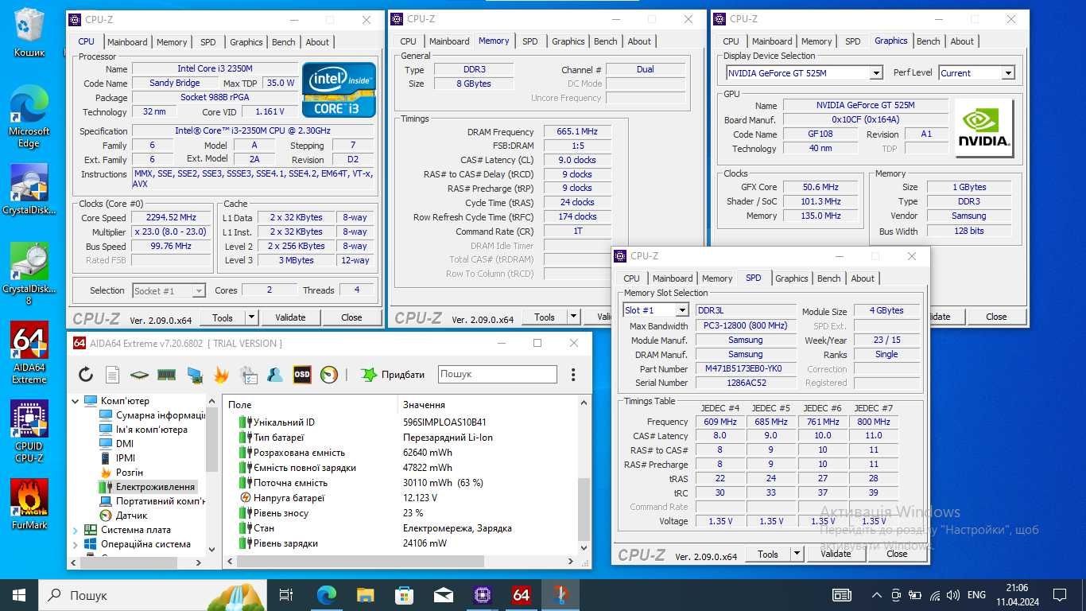The width and height of the screenshot is (1086, 611).
Task: Click Close button in CPU-Z CPU window
Action: 351,317
